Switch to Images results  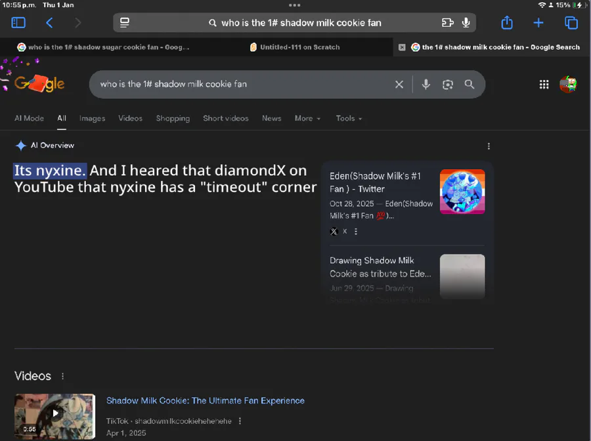(92, 118)
